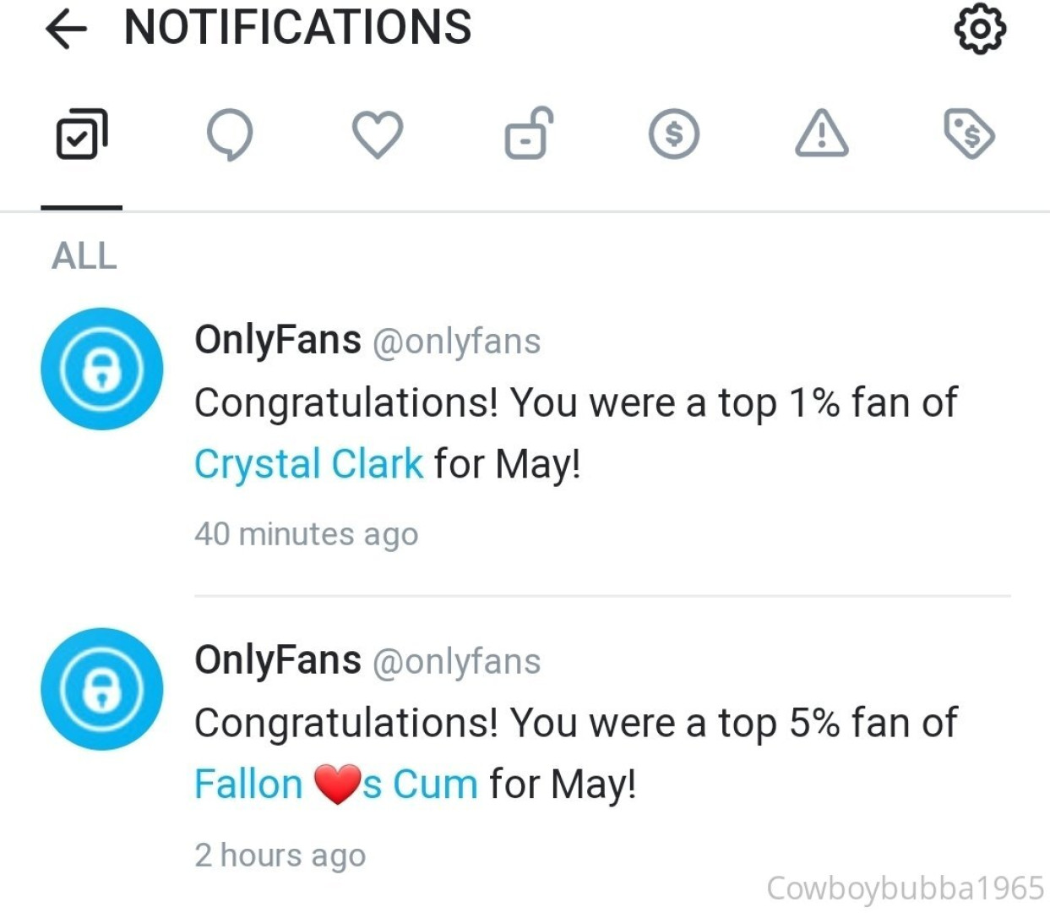The height and width of the screenshot is (913, 1050).
Task: Click OnlyFans name in first notification
Action: (x=277, y=340)
